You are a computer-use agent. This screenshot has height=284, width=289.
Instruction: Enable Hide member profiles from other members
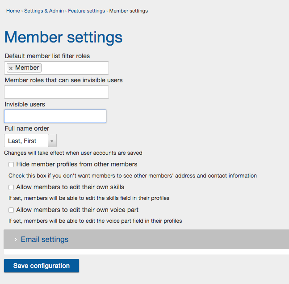(x=11, y=165)
